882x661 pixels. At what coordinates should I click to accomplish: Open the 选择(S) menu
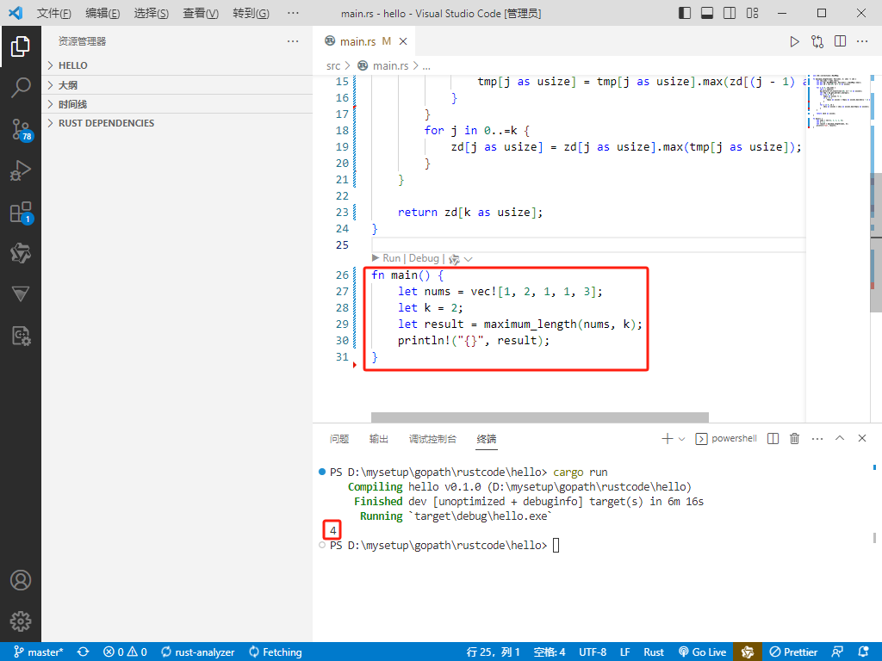click(x=152, y=13)
